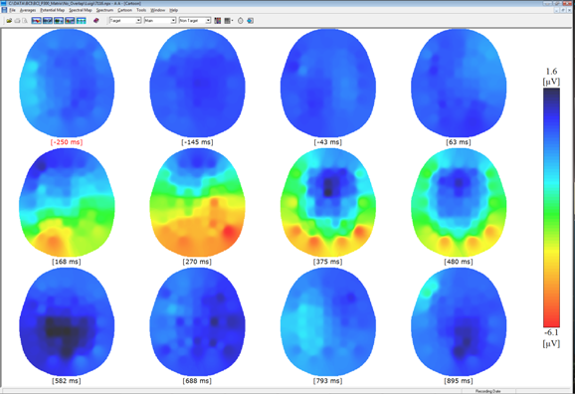Select the scalp map at -43 ms
Image resolution: width=575 pixels, height=394 pixels.
tap(328, 84)
